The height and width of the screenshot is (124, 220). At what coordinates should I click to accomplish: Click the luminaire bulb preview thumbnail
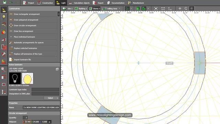tap(15, 78)
